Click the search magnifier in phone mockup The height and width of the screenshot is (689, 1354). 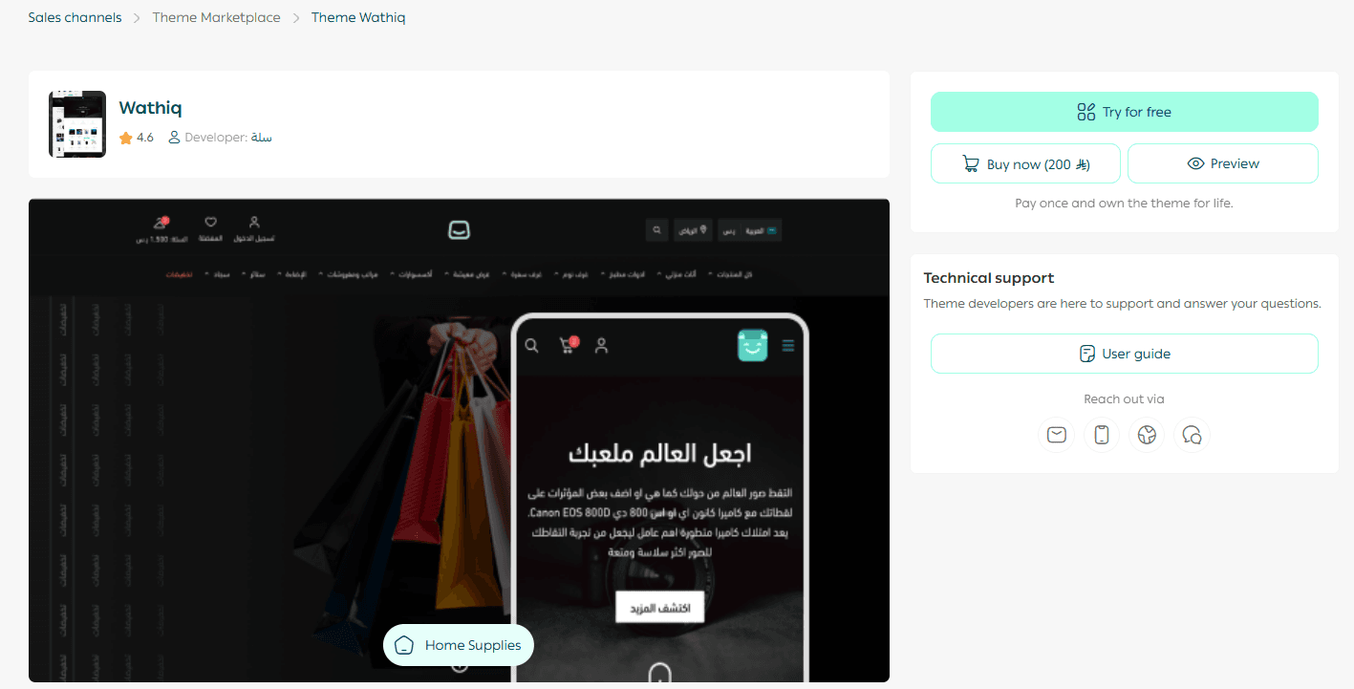pyautogui.click(x=532, y=345)
